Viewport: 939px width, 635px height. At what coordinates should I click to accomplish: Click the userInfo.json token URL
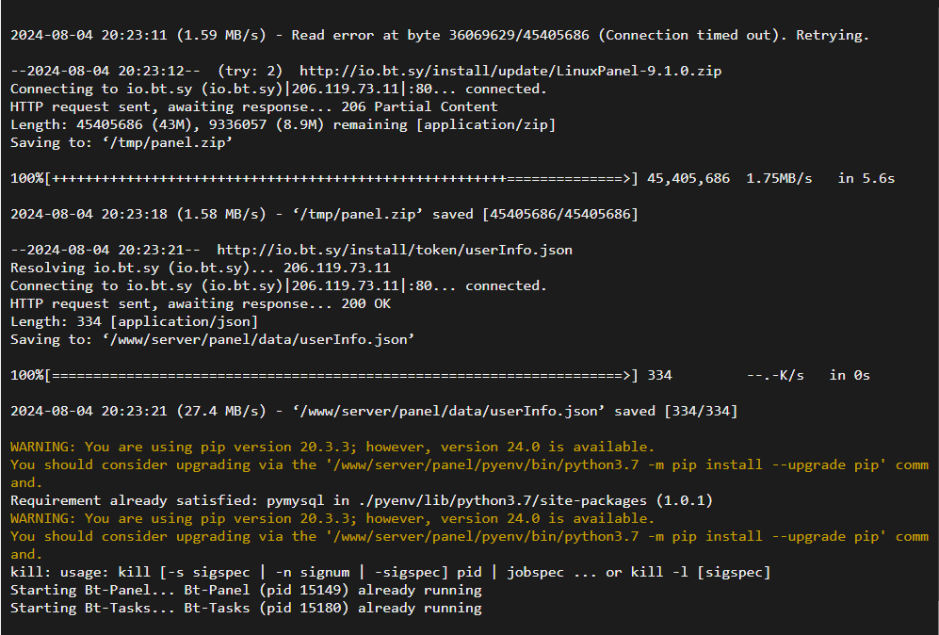(x=395, y=250)
